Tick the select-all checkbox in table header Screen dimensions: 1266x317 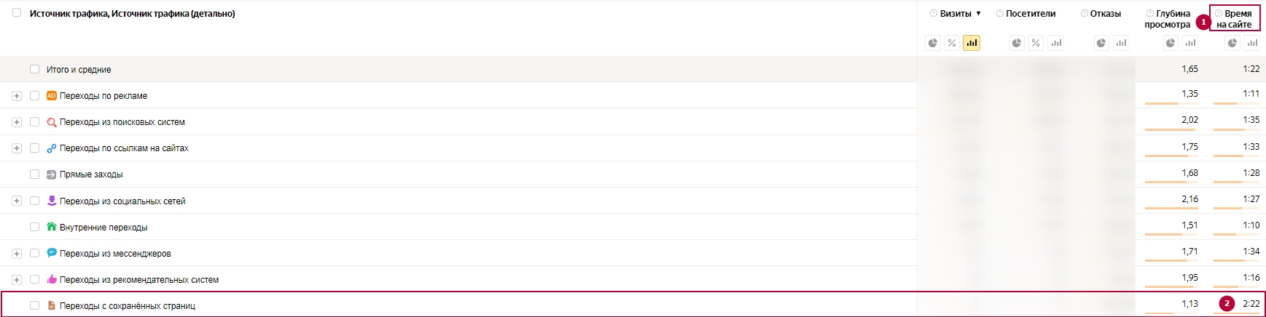coord(17,12)
